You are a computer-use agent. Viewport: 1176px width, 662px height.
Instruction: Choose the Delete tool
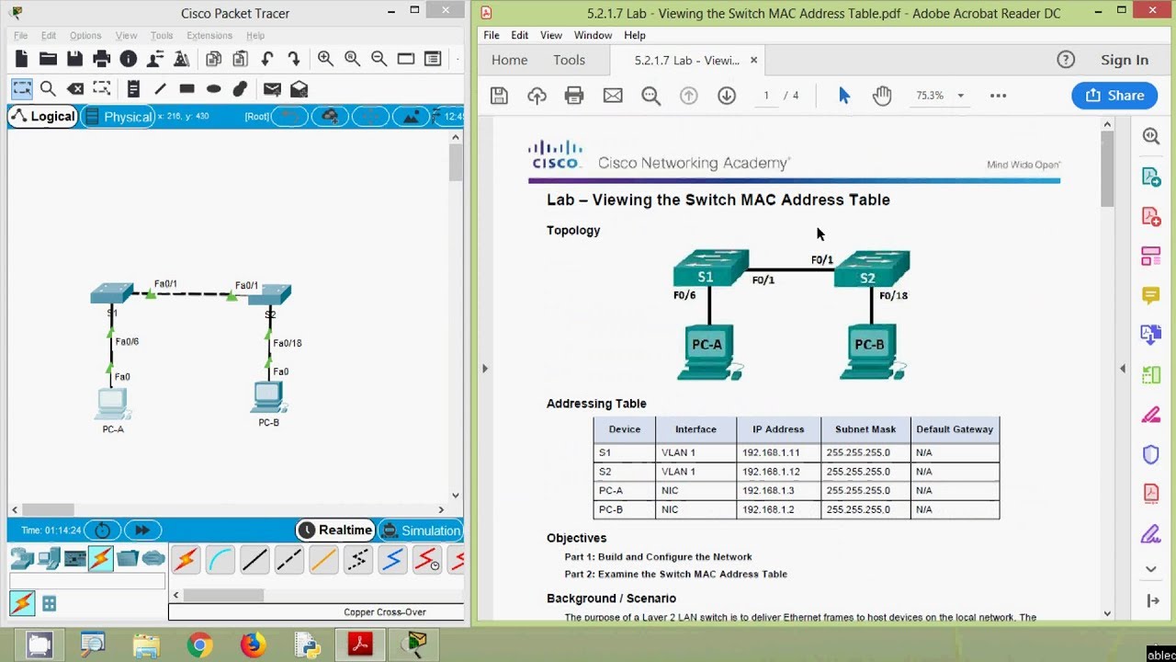click(x=75, y=89)
